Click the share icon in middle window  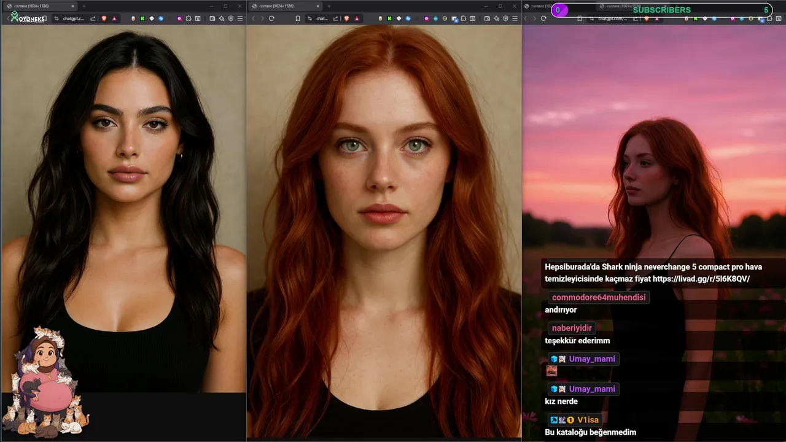coord(335,18)
